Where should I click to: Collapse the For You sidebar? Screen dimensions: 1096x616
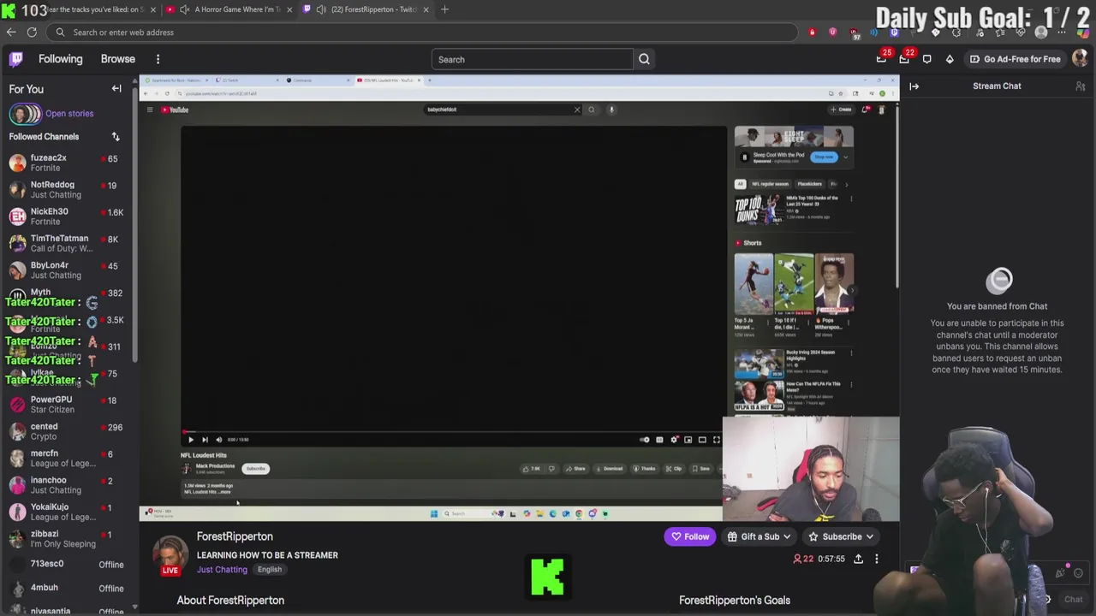pos(116,89)
